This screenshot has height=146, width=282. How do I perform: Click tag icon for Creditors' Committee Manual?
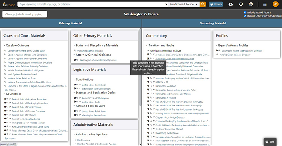pyautogui.click(x=148, y=129)
